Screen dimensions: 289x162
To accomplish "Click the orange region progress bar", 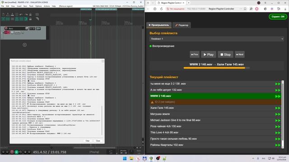I will click(217, 68).
